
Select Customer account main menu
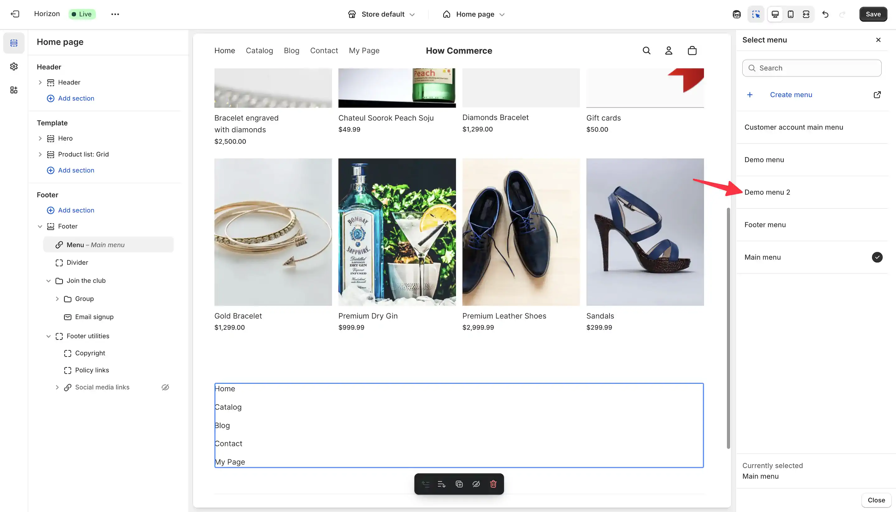click(812, 127)
